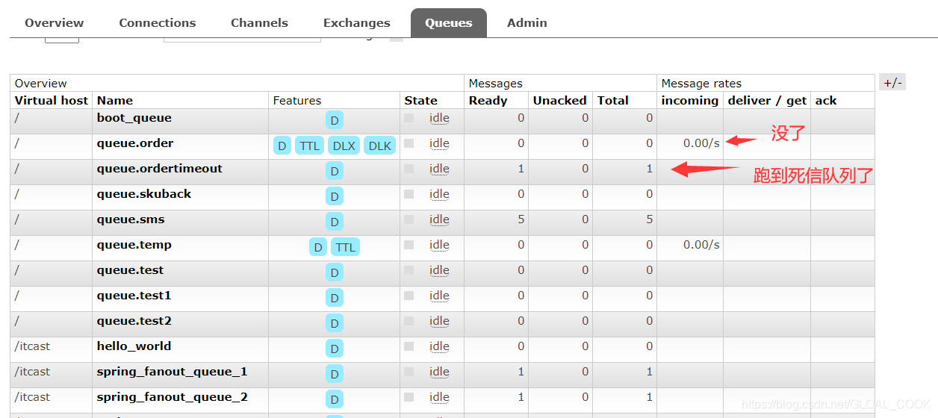Click the D badge of queue.temp
The image size is (938, 418).
pos(318,247)
